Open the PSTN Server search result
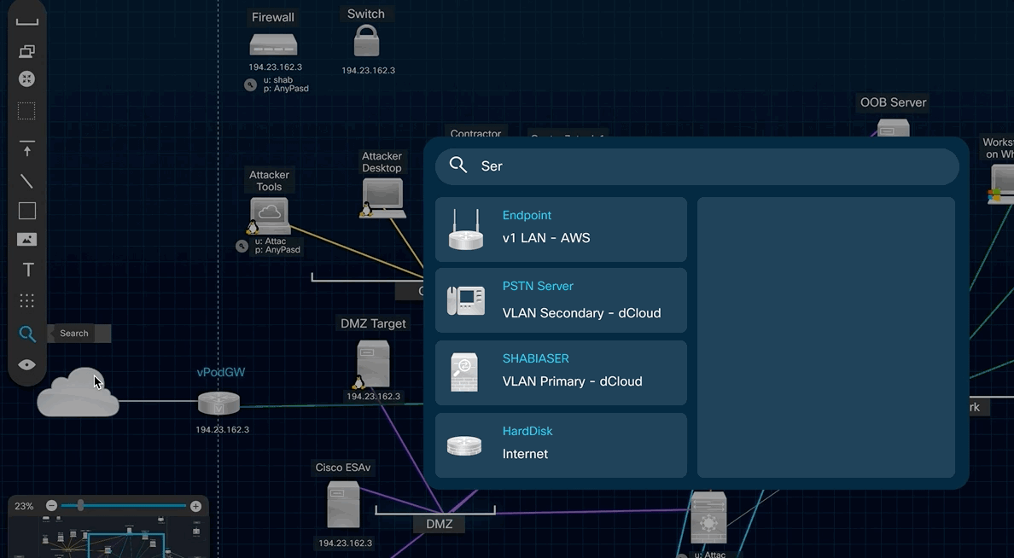The image size is (1014, 558). click(x=561, y=300)
